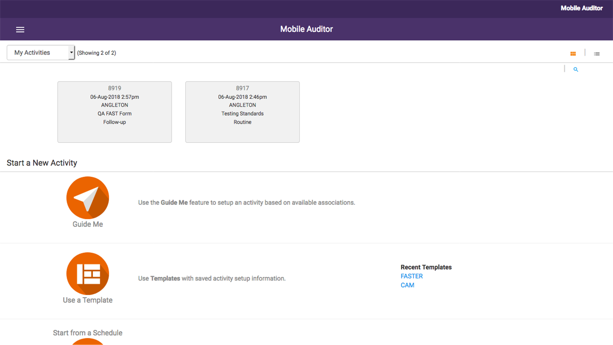
Task: Click the Guide Me feature description
Action: pos(246,203)
